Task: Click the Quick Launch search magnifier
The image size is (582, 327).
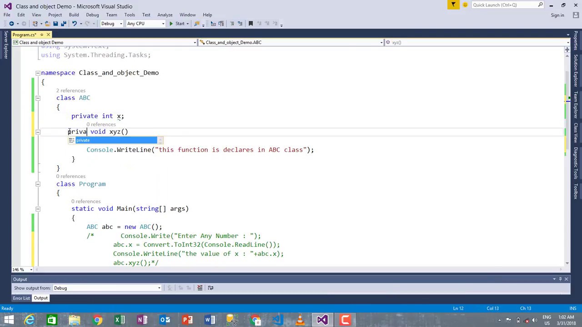Action: pyautogui.click(x=540, y=5)
